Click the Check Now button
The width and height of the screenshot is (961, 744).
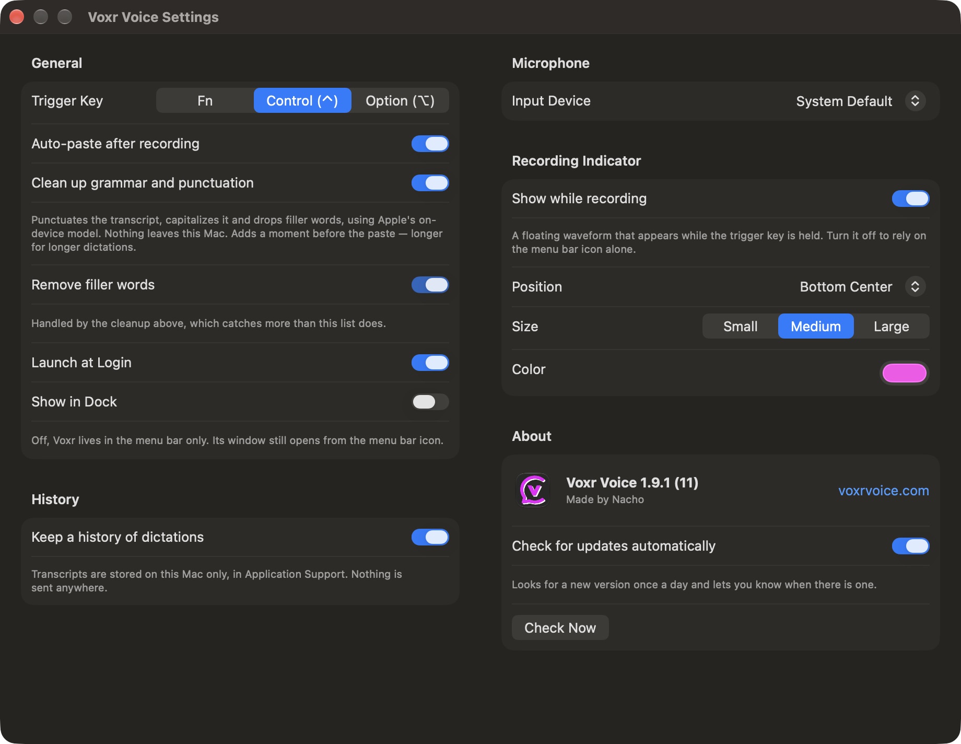(x=560, y=627)
